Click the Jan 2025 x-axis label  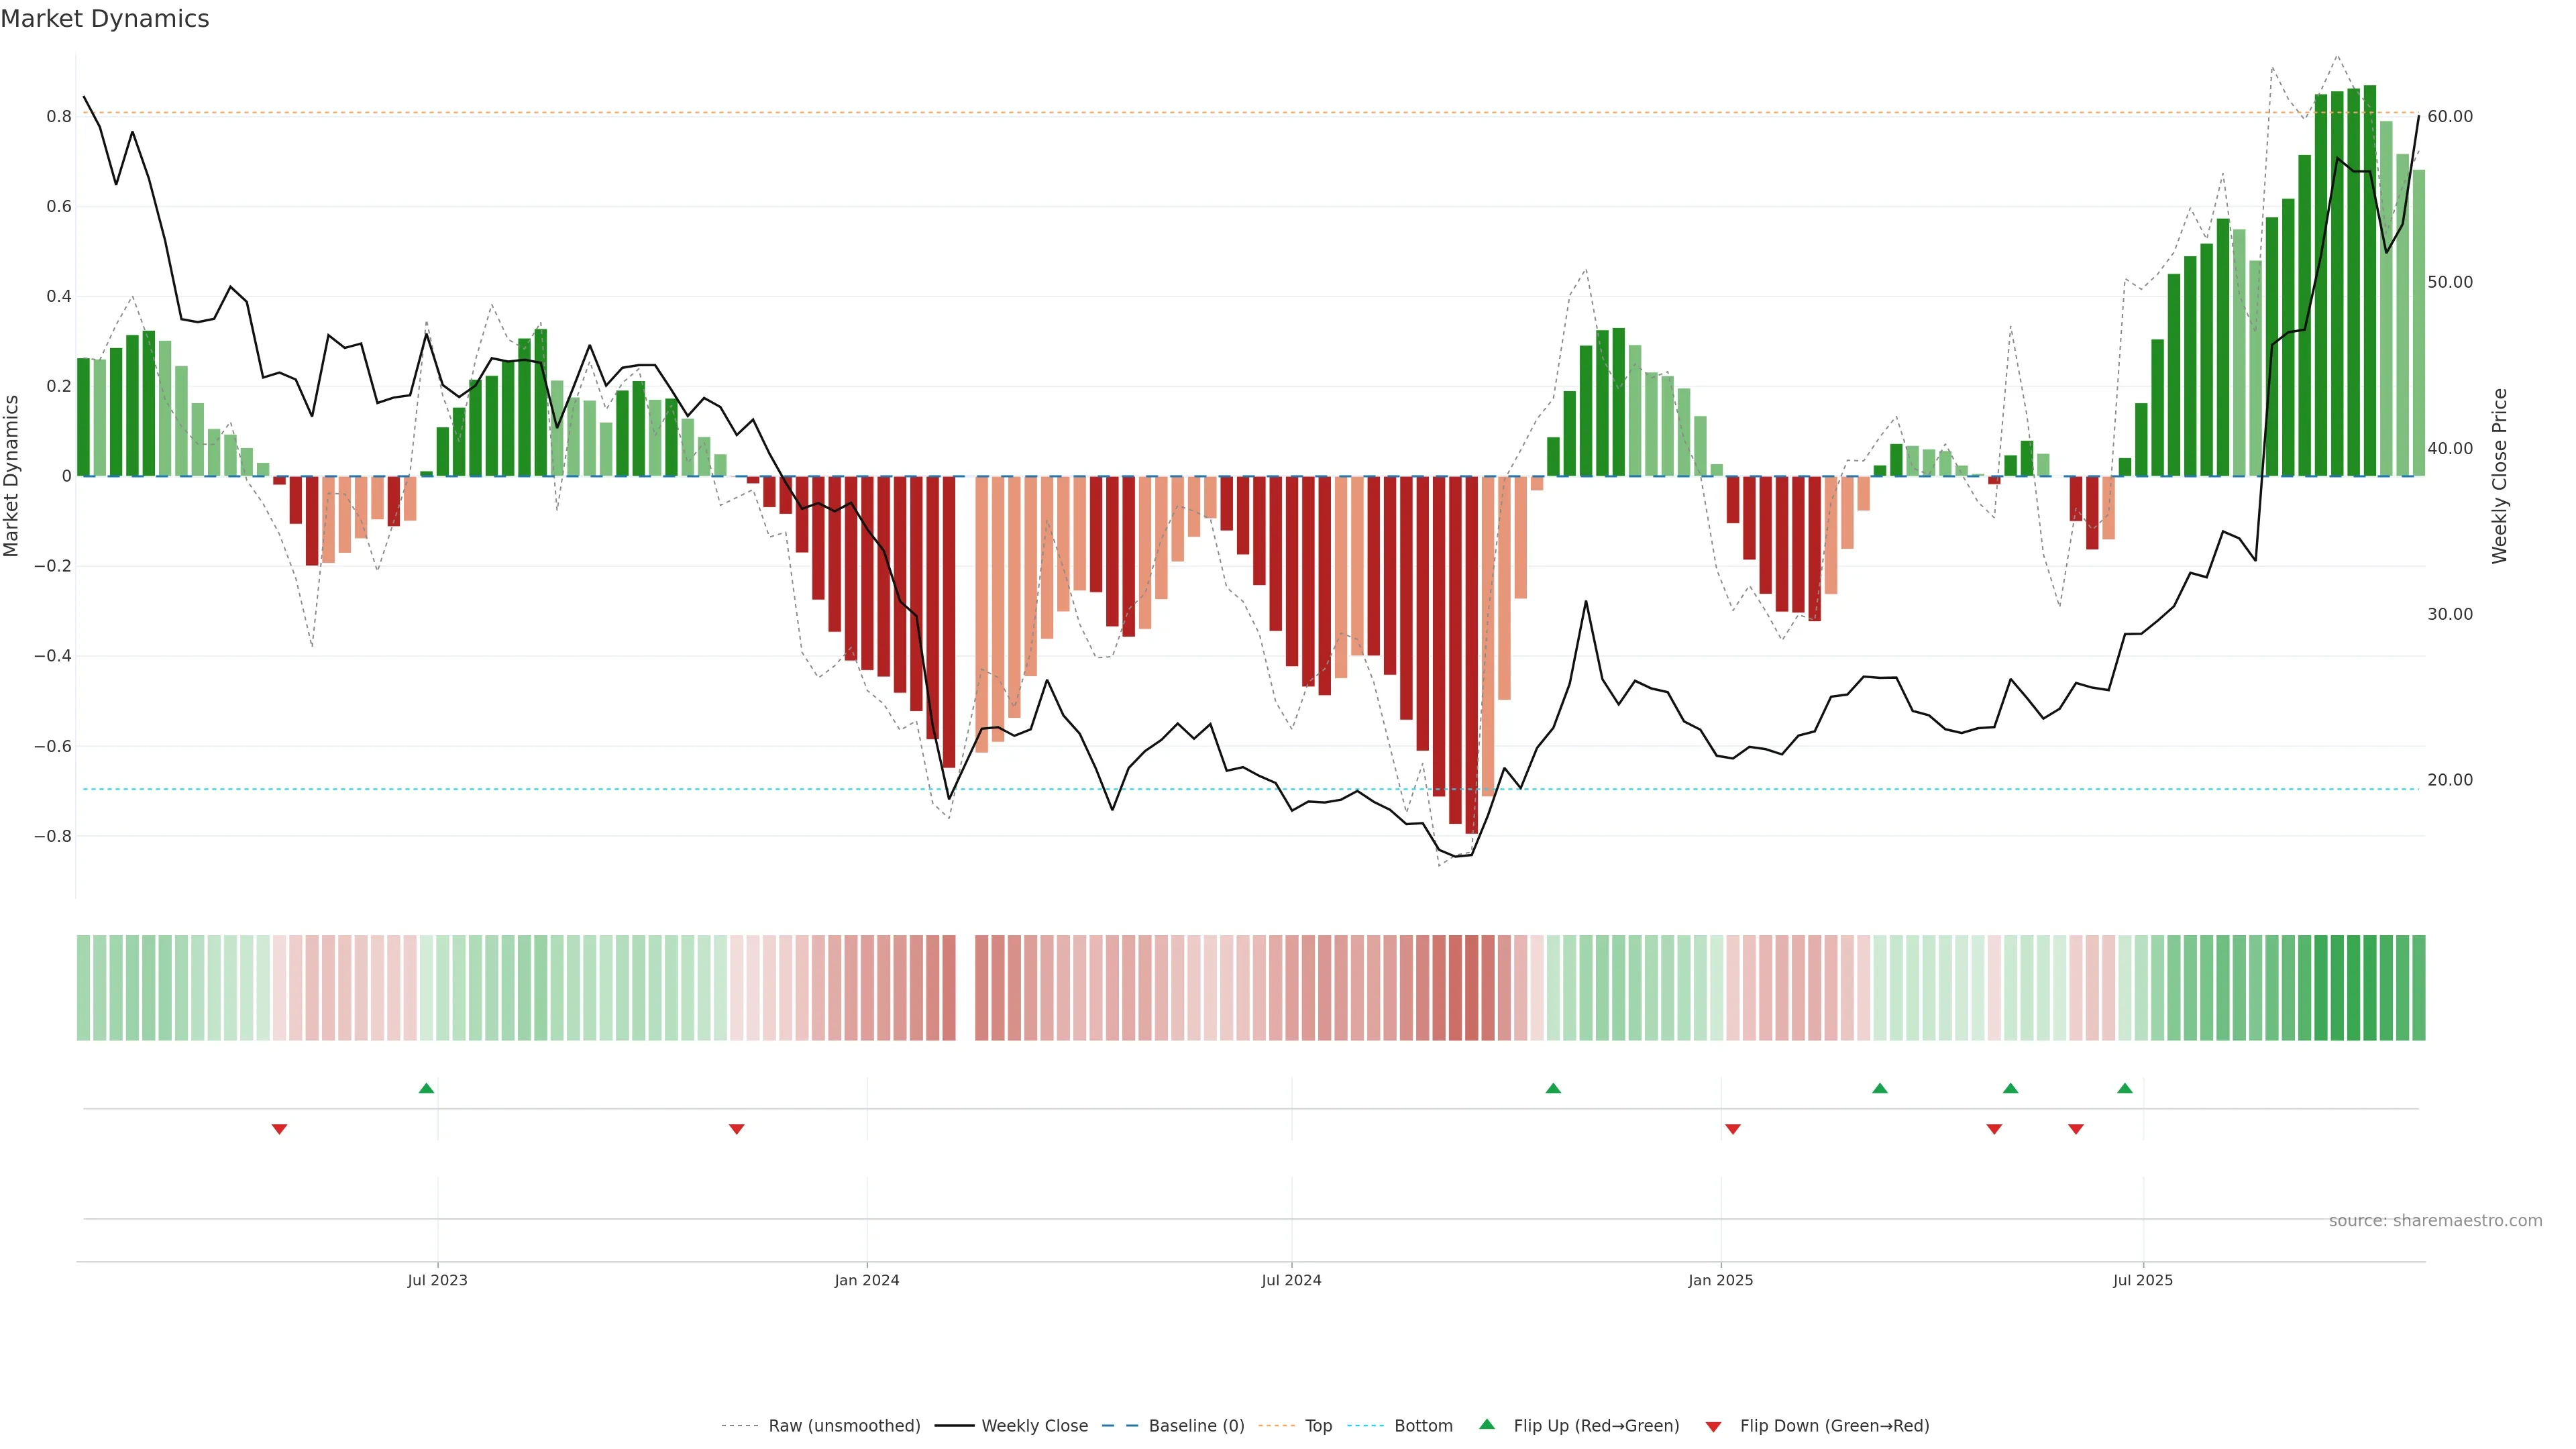coord(1720,1280)
